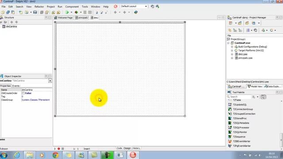The height and width of the screenshot is (159, 283).
Task: Click the Help contents book icon in toolbar
Action: [x=136, y=12]
